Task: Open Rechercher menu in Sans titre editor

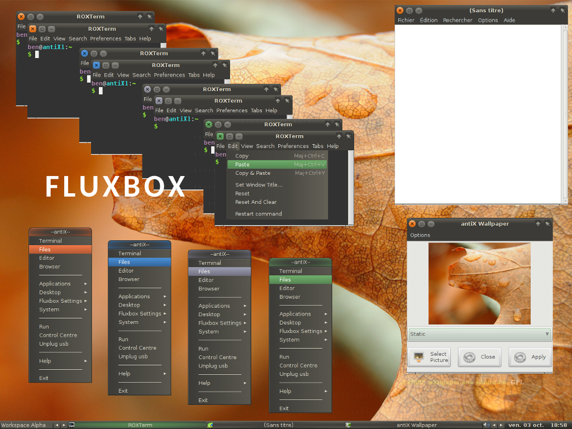Action: tap(457, 21)
